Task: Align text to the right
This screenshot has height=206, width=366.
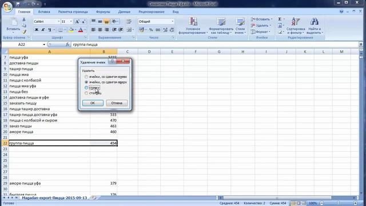Action: pyautogui.click(x=106, y=30)
